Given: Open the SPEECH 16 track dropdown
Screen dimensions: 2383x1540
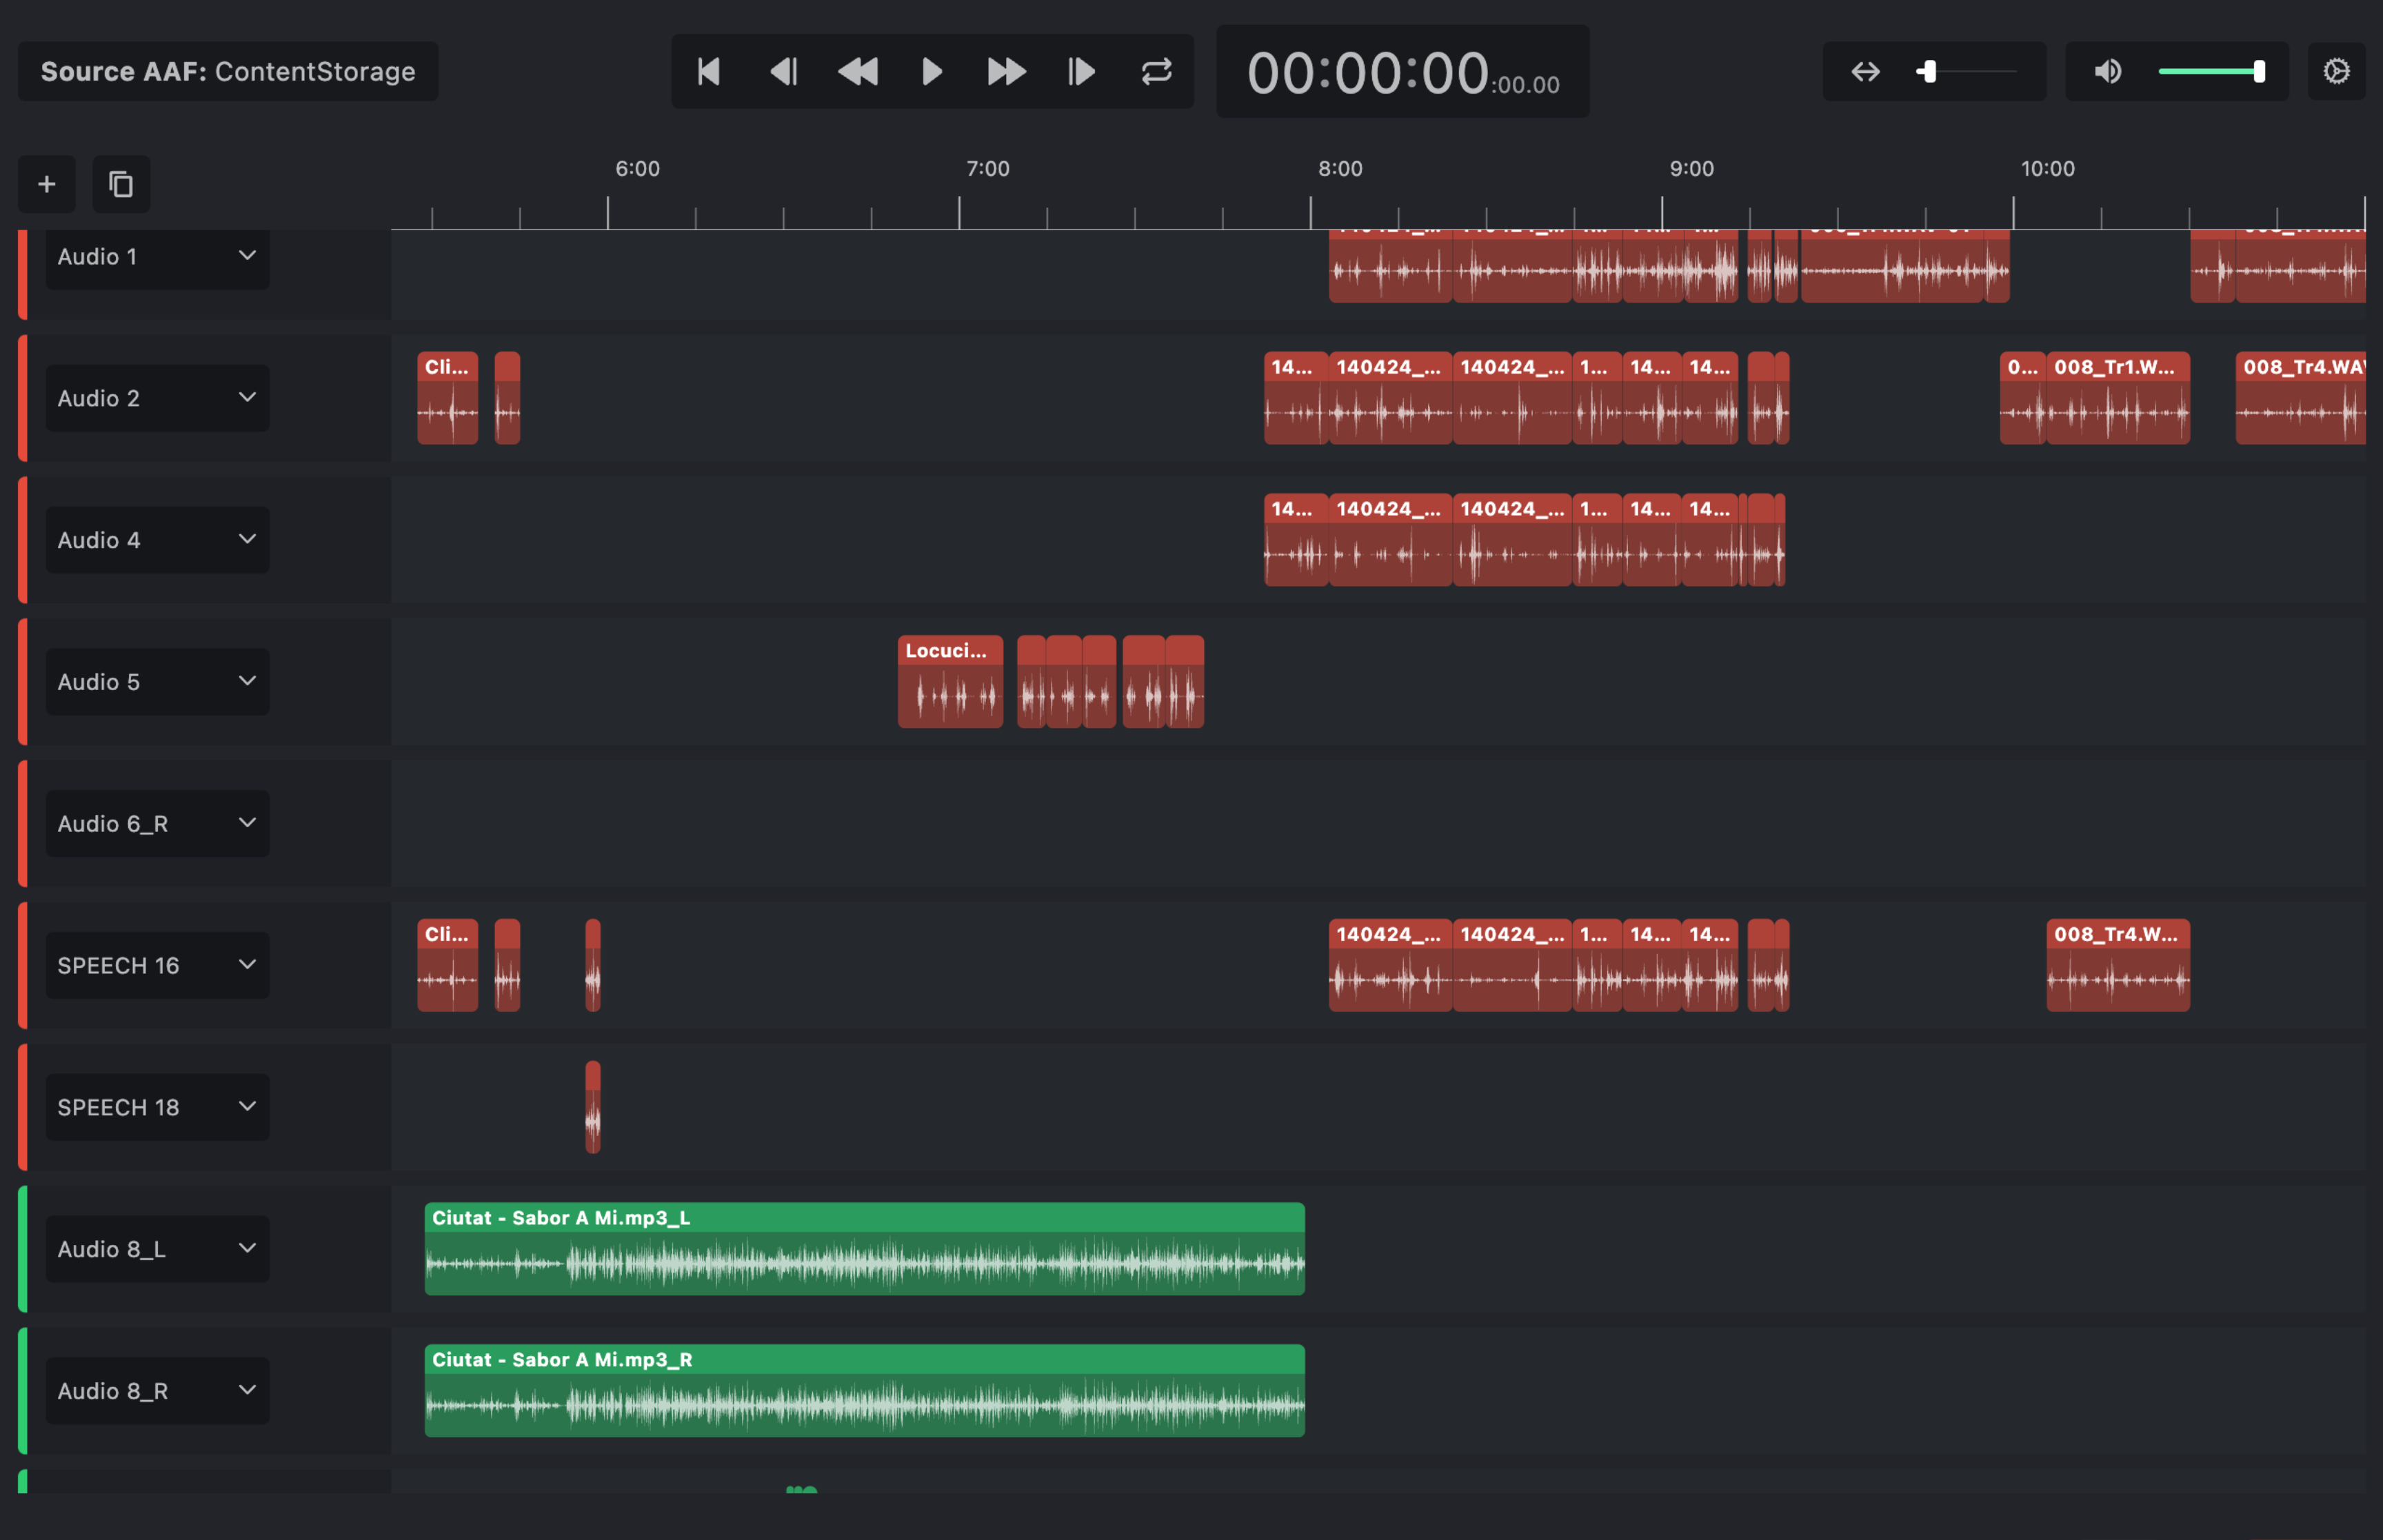Looking at the screenshot, I should pyautogui.click(x=246, y=965).
